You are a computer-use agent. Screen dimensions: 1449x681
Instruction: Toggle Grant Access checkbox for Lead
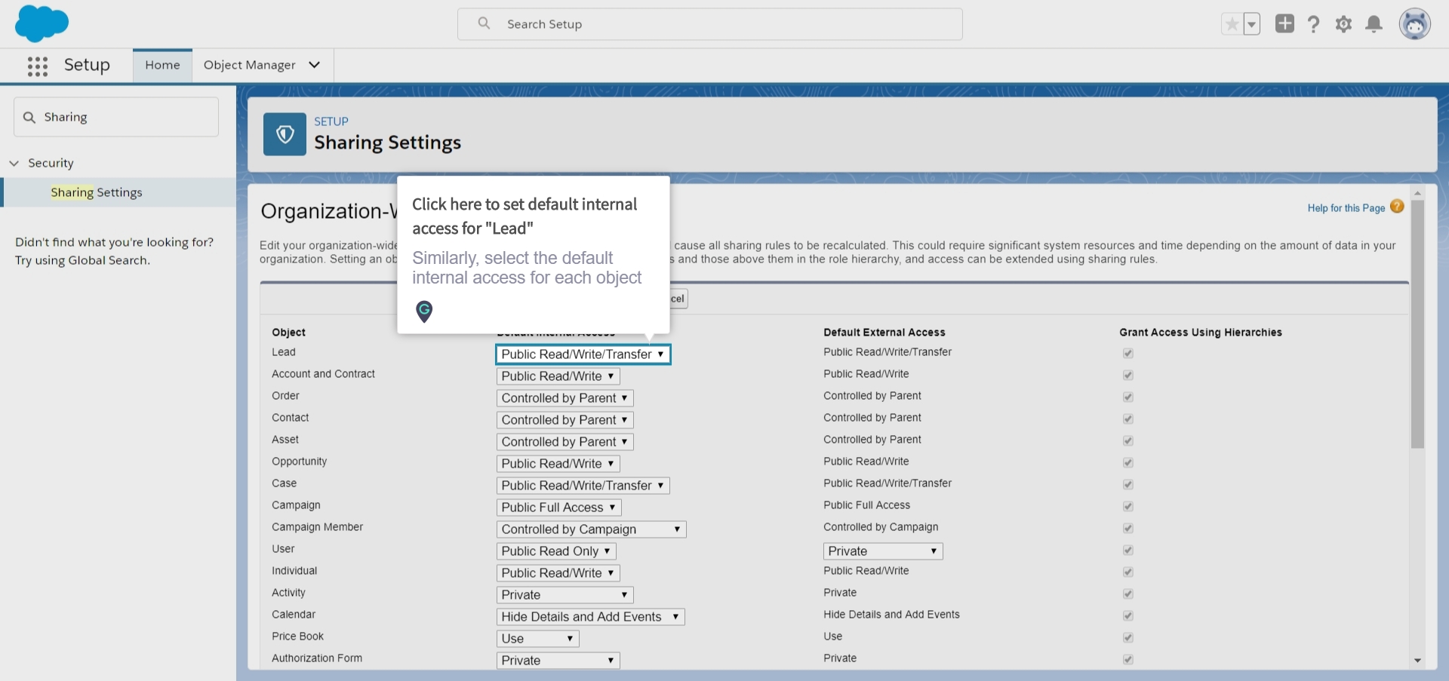(1128, 353)
